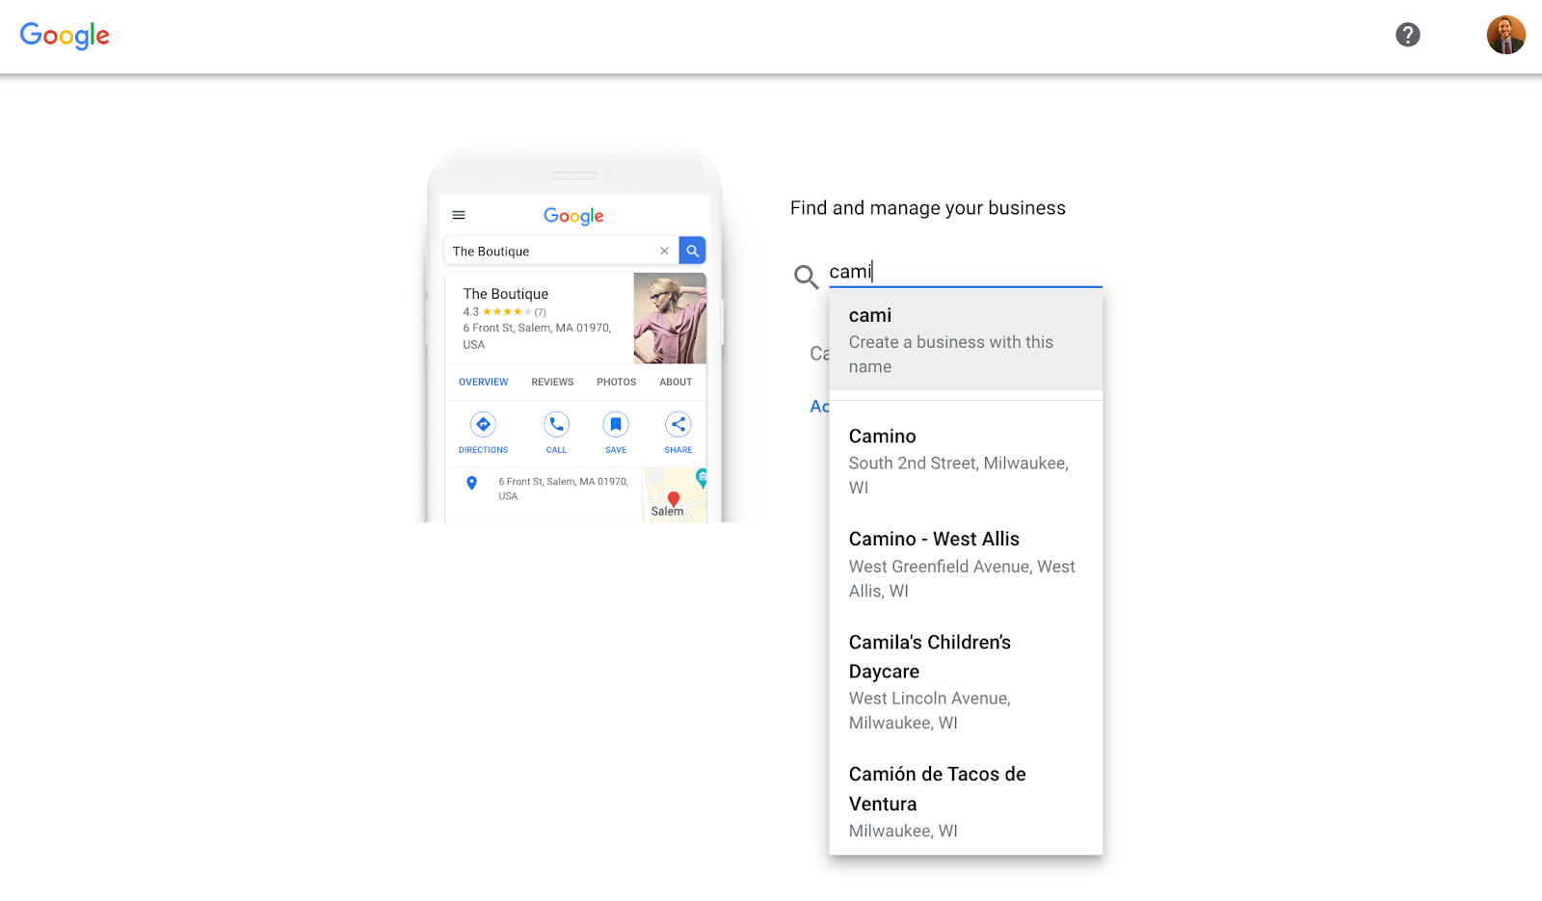
Task: Click into the business name search field
Action: 965,272
